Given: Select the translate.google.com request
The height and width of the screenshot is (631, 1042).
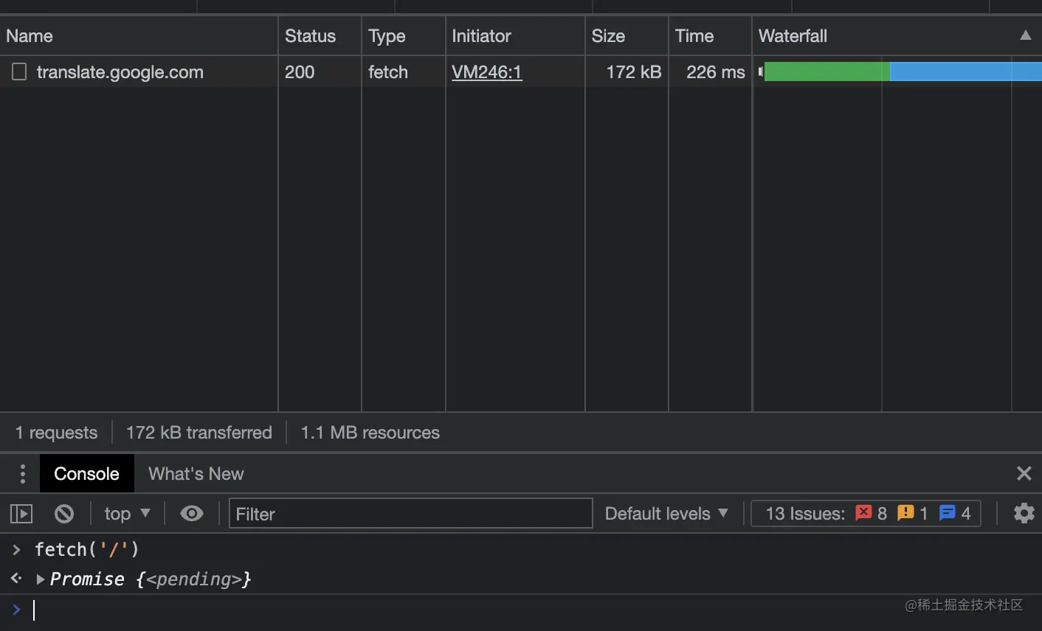Looking at the screenshot, I should click(120, 72).
